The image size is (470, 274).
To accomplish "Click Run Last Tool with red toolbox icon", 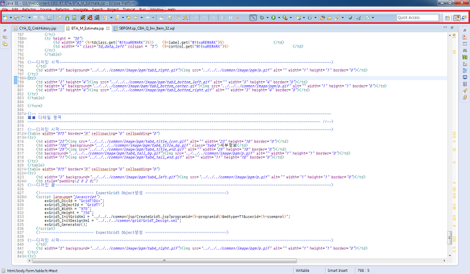I will point(285,18).
